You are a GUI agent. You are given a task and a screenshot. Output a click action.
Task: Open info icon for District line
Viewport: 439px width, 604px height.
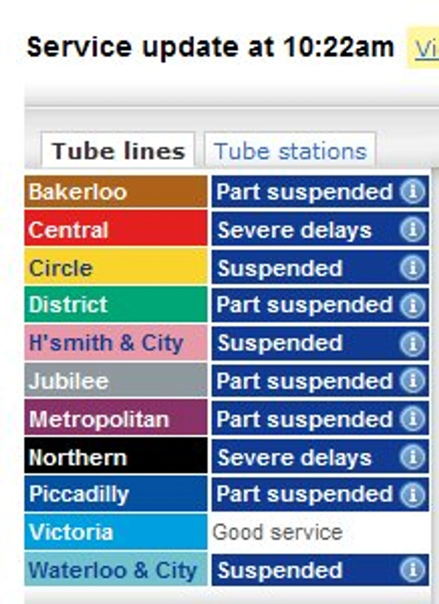coord(413,305)
